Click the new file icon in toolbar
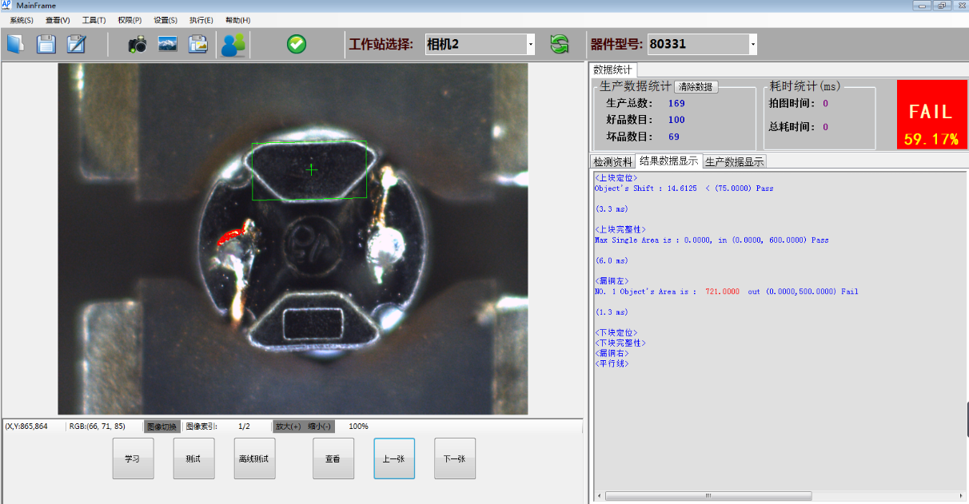Viewport: 969px width, 504px height. tap(16, 45)
